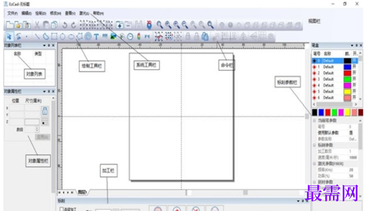Select the Node edit tool
The width and height of the screenshot is (369, 211).
[x=18, y=37]
